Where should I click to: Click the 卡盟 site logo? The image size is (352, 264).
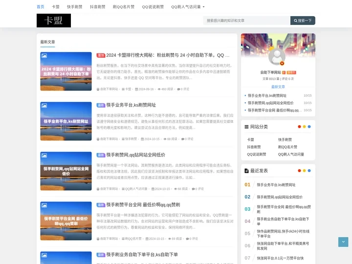point(54,21)
